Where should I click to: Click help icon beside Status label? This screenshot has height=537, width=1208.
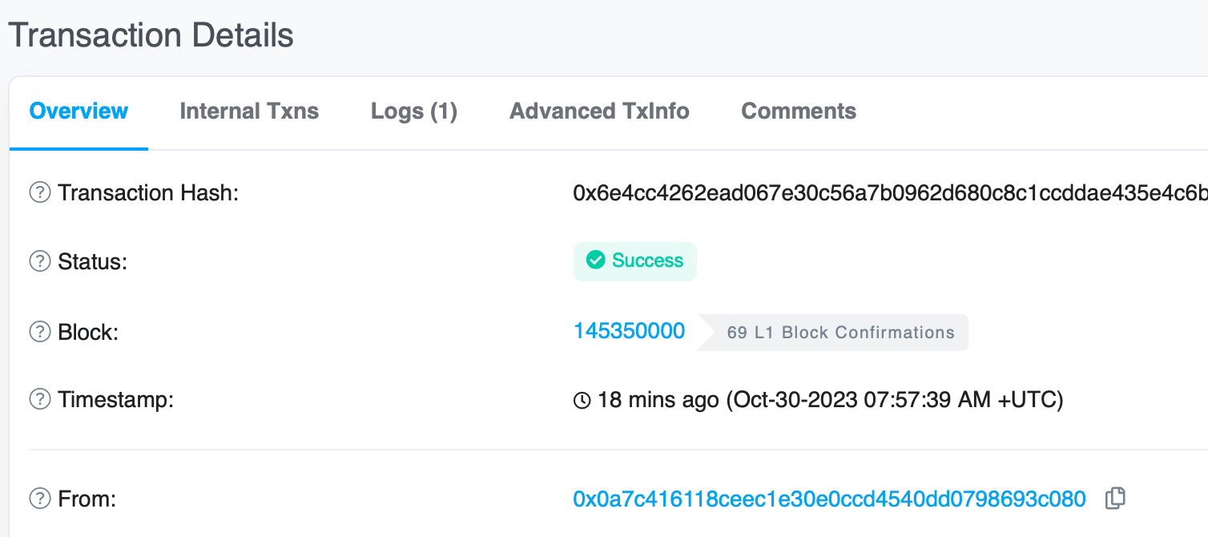(x=40, y=261)
